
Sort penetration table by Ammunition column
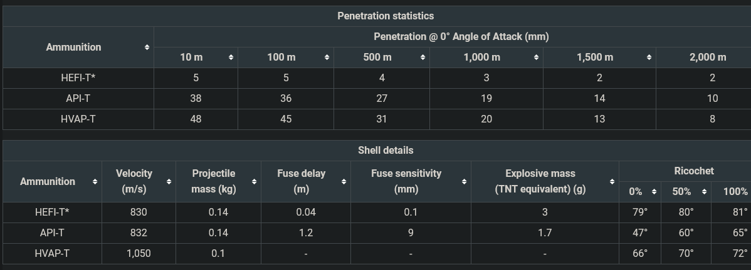(x=147, y=47)
